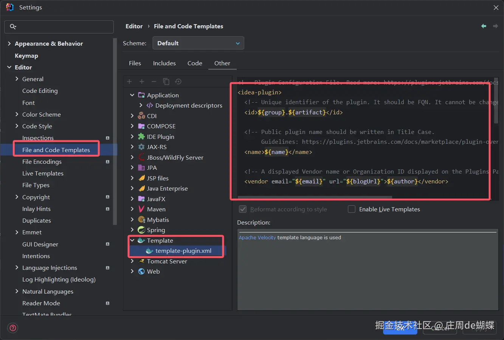Click the Spring leaf icon

click(x=141, y=230)
